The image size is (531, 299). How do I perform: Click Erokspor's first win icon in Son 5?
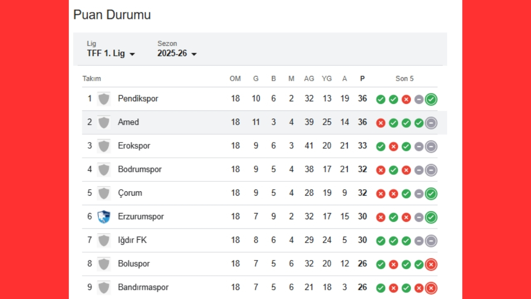tap(380, 147)
